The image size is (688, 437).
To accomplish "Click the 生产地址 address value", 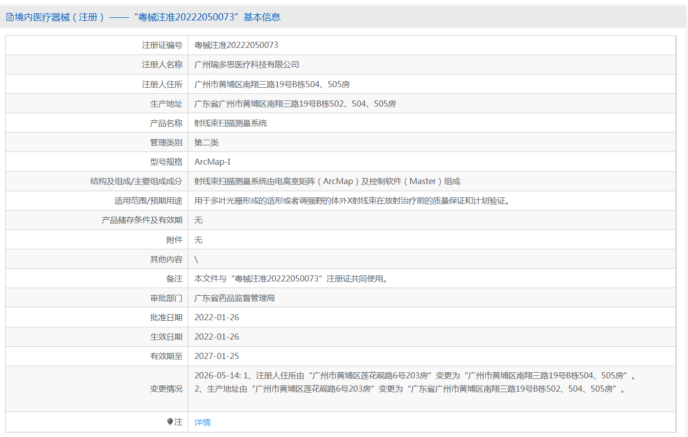I will 295,104.
